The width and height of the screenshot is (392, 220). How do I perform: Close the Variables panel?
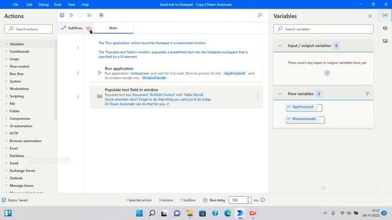370,16
